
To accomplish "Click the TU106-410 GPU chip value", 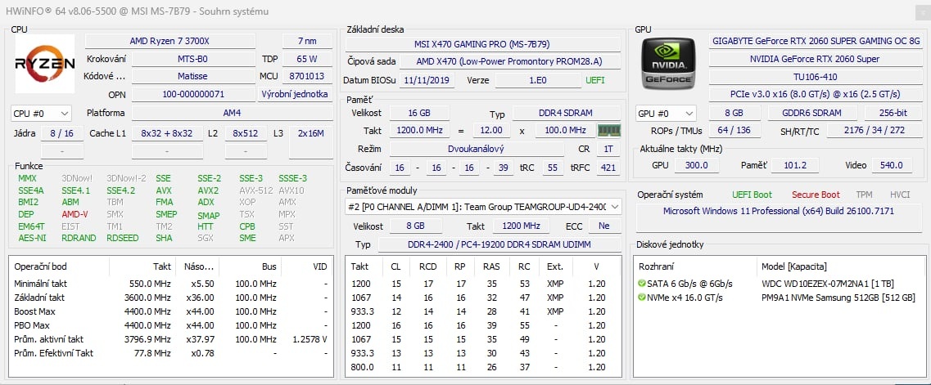I will click(x=816, y=76).
